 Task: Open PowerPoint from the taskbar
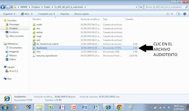click(x=74, y=107)
